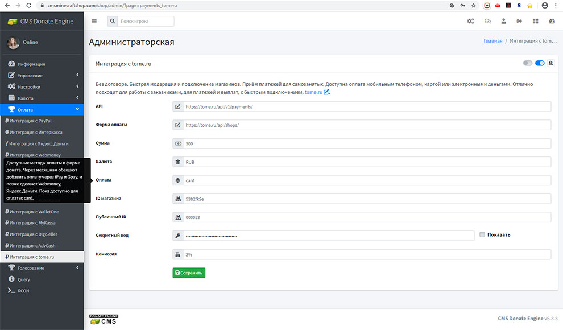This screenshot has width=563, height=330.
Task: Expand the Управление sidebar menu
Action: click(x=42, y=76)
